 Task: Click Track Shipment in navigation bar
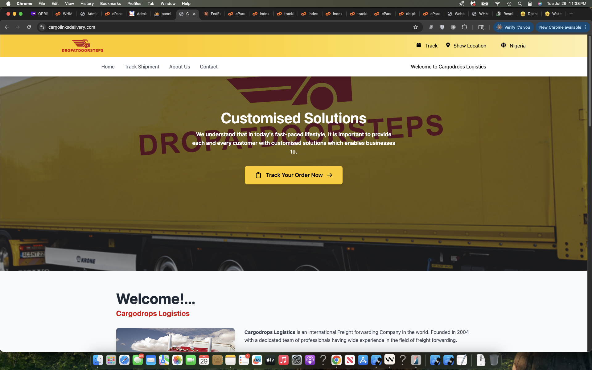pos(142,67)
